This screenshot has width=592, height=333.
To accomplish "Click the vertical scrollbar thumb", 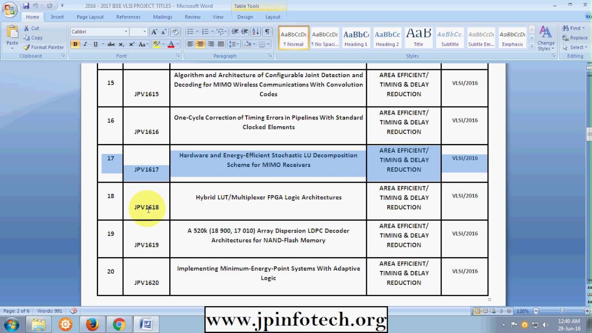I will [x=589, y=135].
